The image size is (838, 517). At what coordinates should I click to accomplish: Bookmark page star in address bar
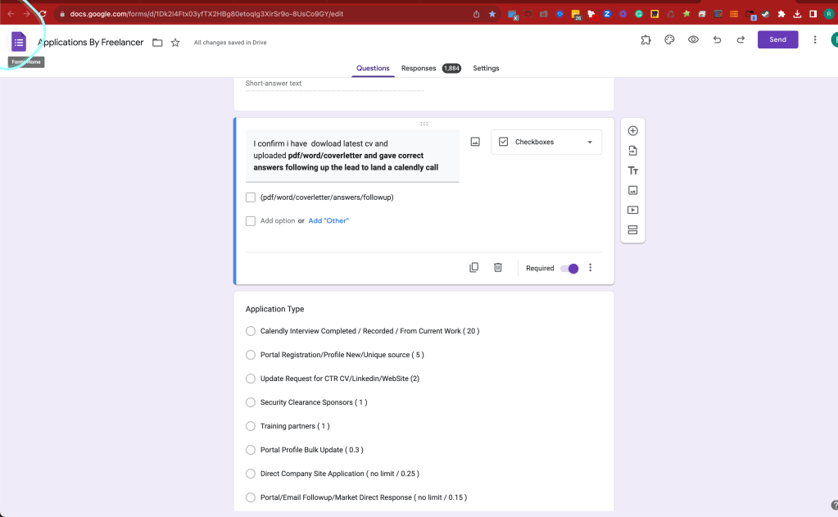click(492, 14)
